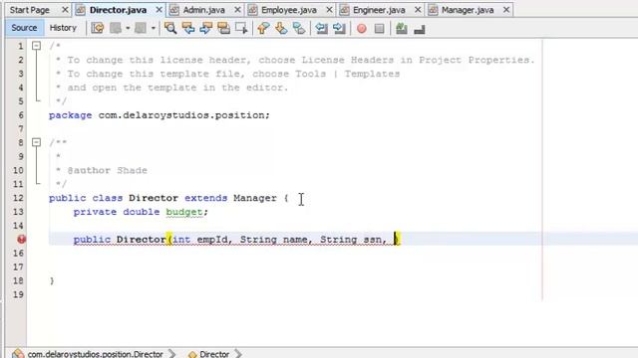The width and height of the screenshot is (638, 358).
Task: Click Previous Bookmark icon
Action: [263, 28]
